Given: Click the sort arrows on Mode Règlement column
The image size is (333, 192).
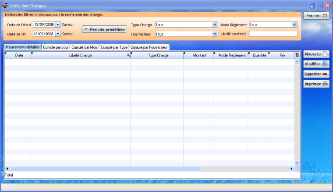Looking at the screenshot, I should pyautogui.click(x=214, y=53).
